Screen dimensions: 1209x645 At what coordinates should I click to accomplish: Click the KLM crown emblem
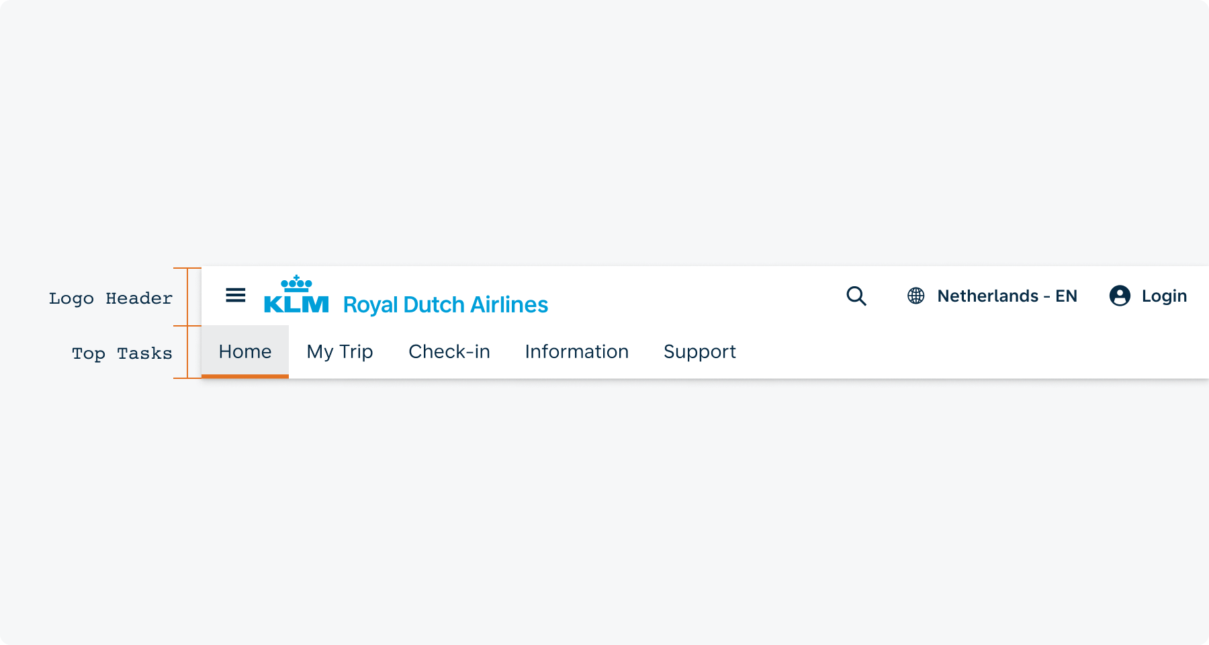296,283
